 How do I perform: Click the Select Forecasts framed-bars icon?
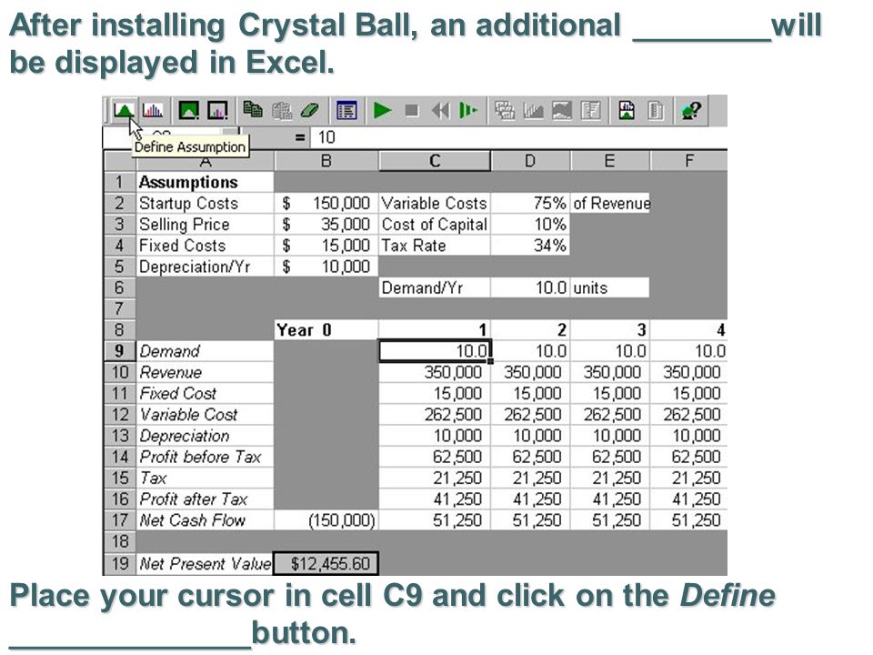217,110
